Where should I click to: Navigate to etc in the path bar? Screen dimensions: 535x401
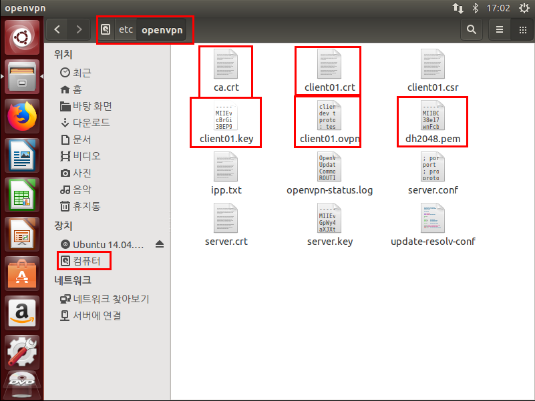pyautogui.click(x=126, y=29)
